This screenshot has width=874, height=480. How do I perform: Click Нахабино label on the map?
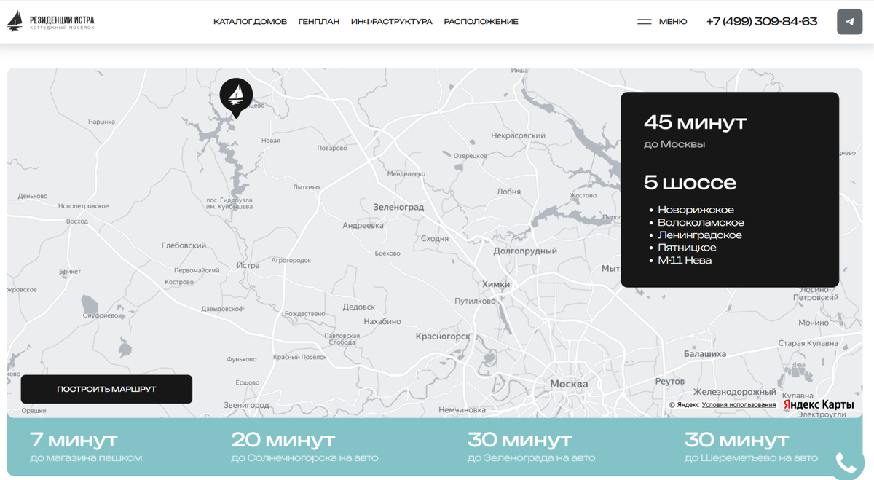tap(382, 321)
